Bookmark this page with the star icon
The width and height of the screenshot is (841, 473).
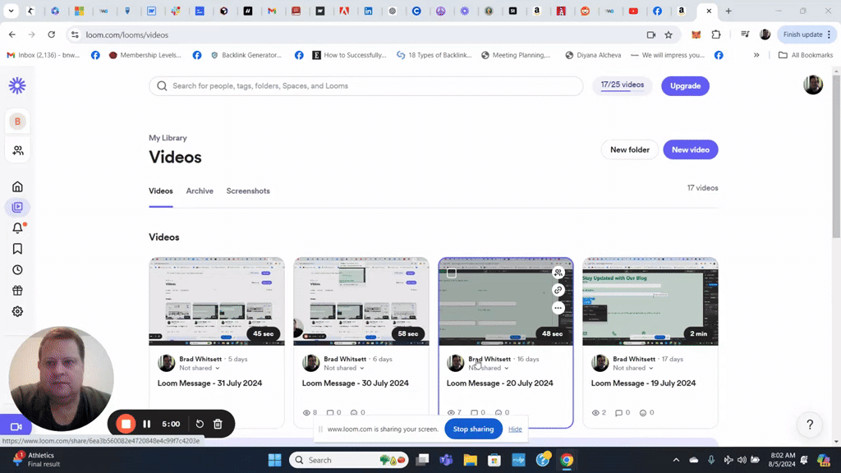point(669,34)
